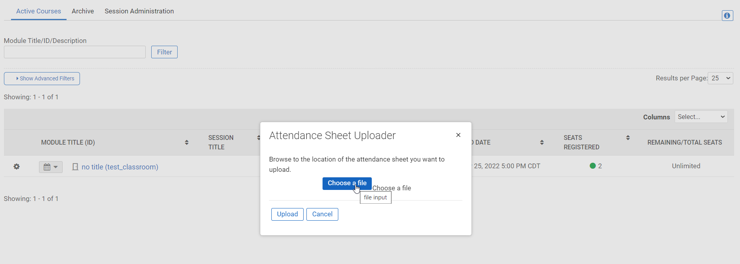Click the document icon beside no title
740x264 pixels.
click(75, 167)
